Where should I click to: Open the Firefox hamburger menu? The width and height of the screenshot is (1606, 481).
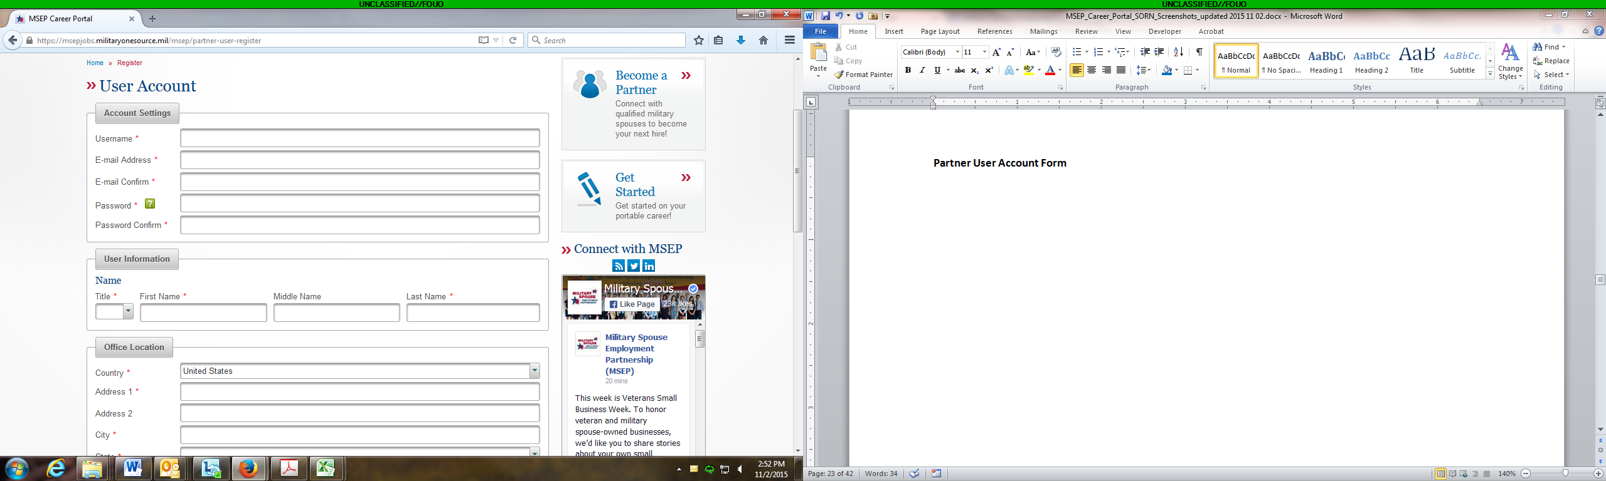tap(790, 40)
